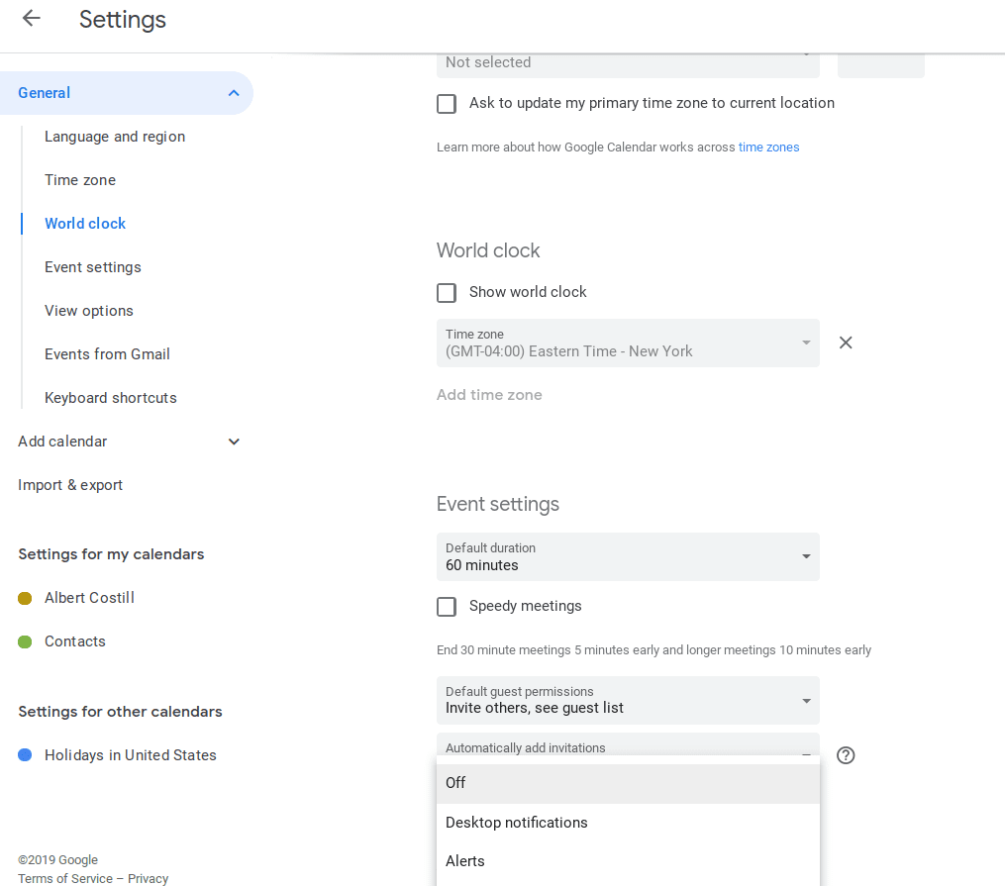Collapse the General section chevron
Viewport: 1005px width, 886px height.
234,93
